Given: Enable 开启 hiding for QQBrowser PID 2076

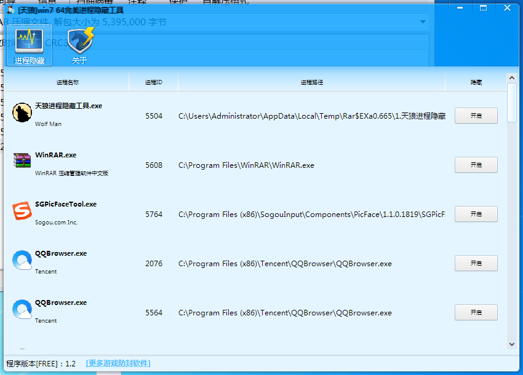Looking at the screenshot, I should (476, 263).
